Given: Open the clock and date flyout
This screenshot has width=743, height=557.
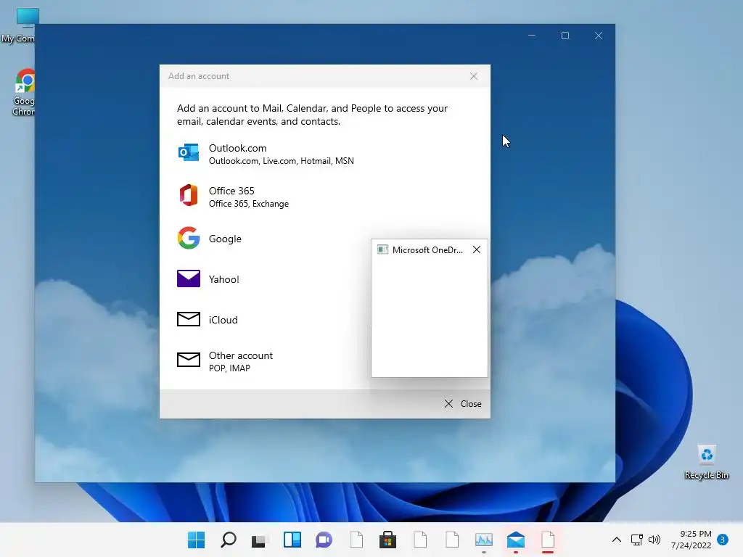Looking at the screenshot, I should pyautogui.click(x=691, y=540).
